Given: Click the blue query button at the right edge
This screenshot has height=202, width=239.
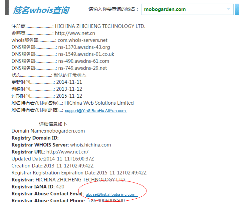Looking at the screenshot, I should coord(237,9).
